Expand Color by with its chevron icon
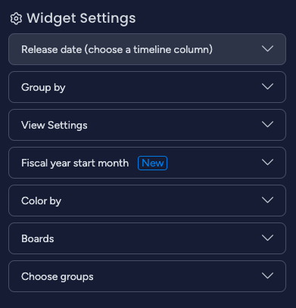Viewport: 296px width, 308px height. [x=267, y=200]
